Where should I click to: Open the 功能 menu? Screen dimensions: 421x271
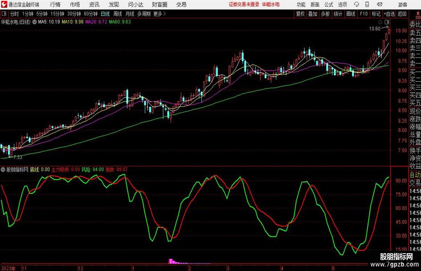301,4
